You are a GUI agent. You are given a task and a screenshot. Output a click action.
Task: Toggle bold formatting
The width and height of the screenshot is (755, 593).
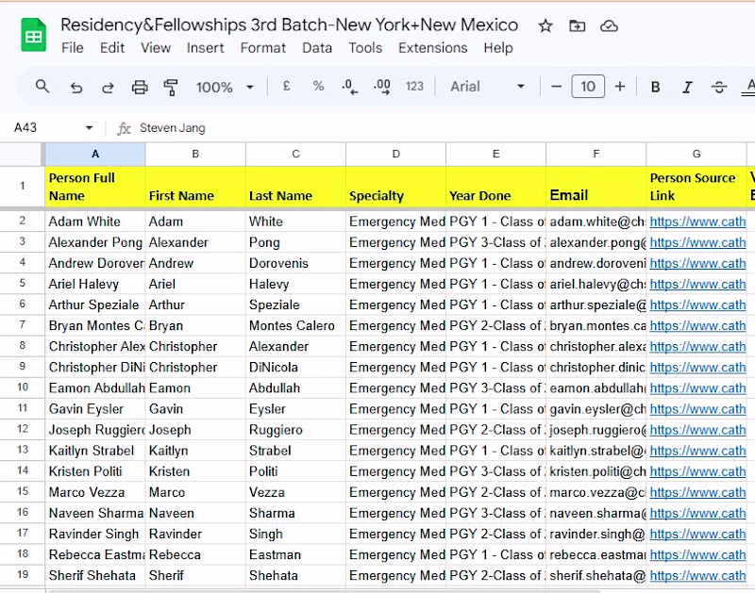click(655, 87)
